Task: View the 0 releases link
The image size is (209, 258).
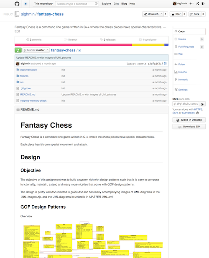Action: point(108,40)
